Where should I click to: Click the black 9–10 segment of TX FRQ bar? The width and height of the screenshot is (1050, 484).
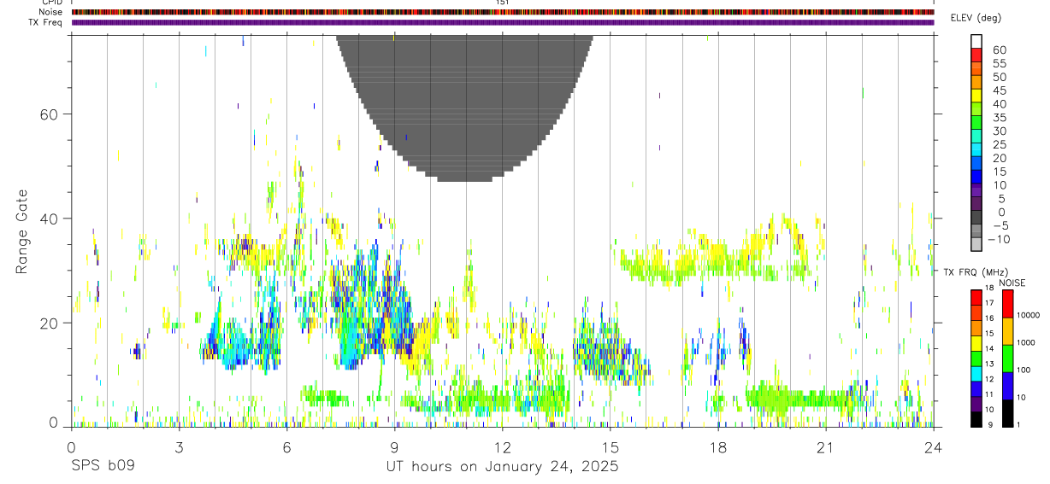coord(976,418)
